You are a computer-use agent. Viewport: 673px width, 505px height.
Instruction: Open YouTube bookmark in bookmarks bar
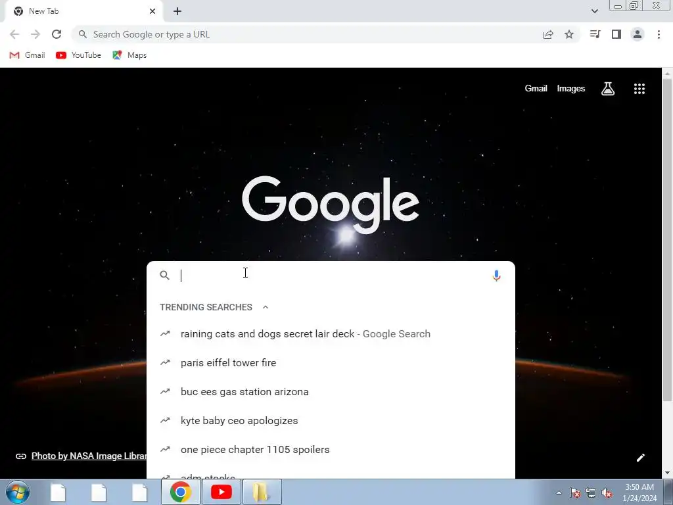(79, 55)
